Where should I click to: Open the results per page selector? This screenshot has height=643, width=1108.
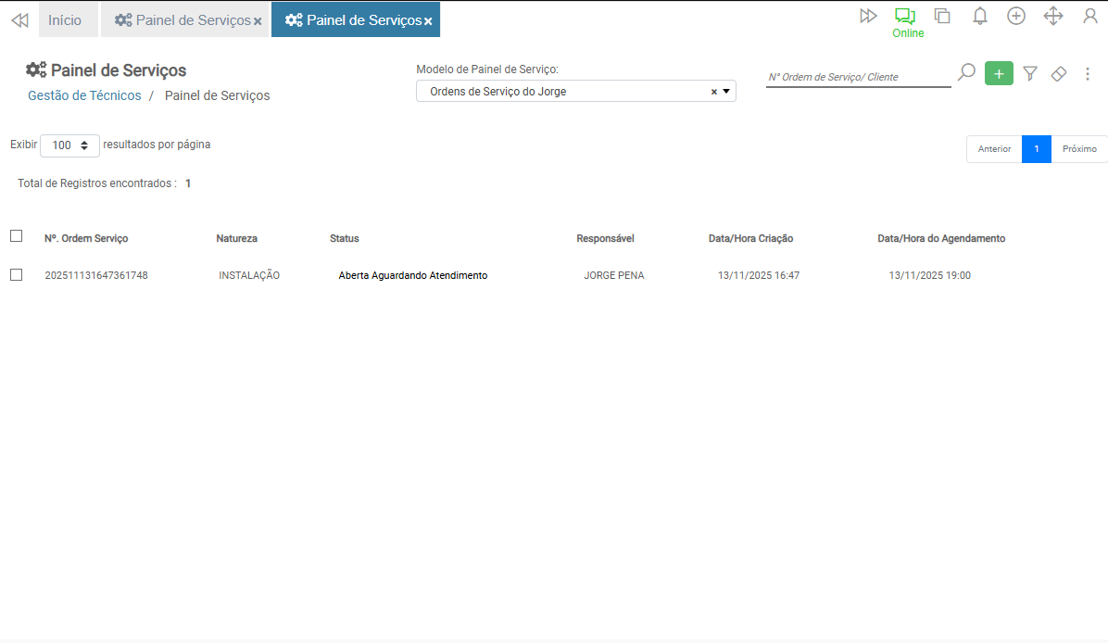coord(69,145)
